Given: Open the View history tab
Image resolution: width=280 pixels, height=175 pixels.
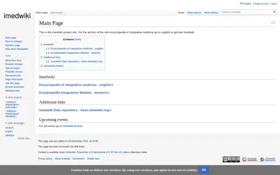Looking at the screenshot, I should coord(211,13).
